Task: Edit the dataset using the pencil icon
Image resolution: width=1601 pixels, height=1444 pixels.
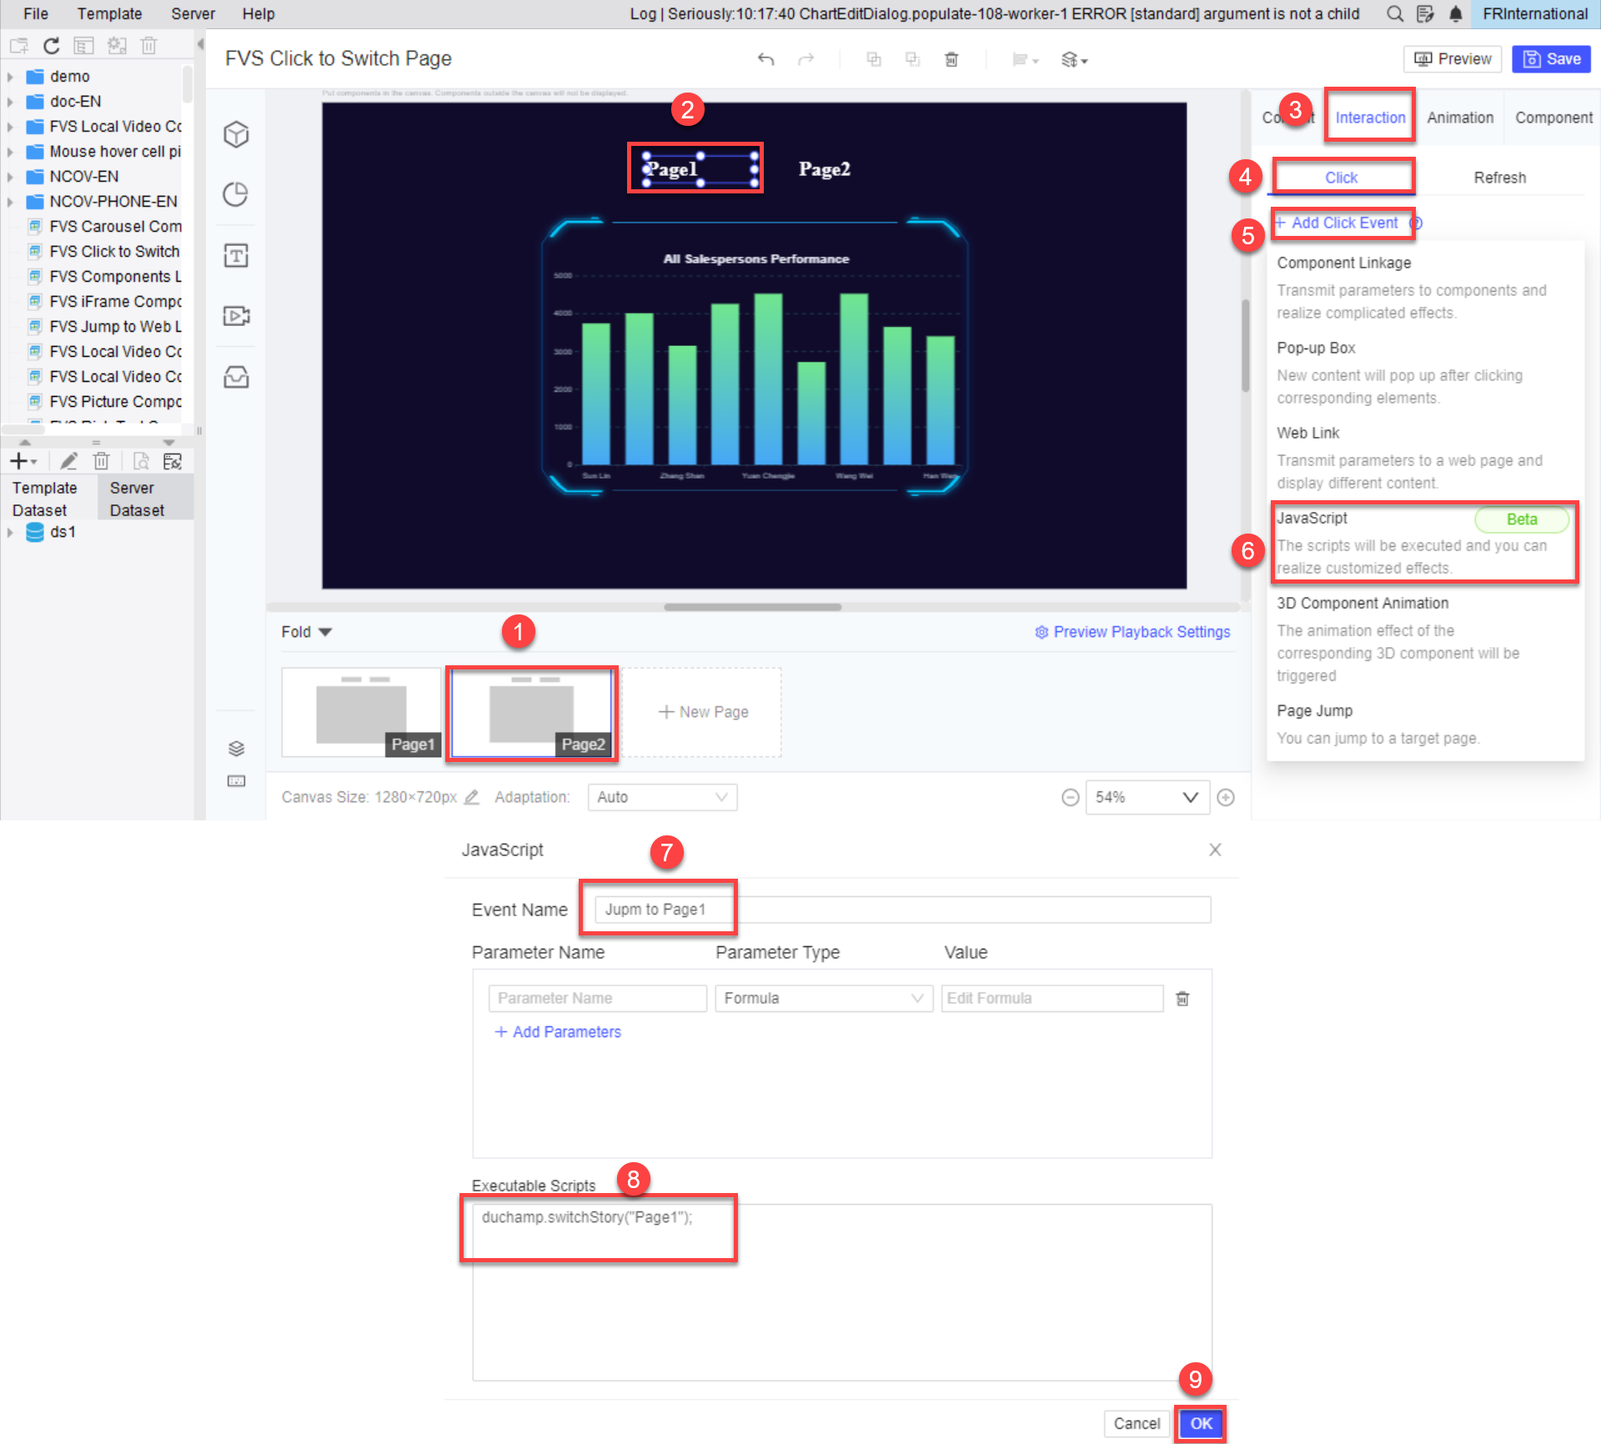Action: coord(69,460)
